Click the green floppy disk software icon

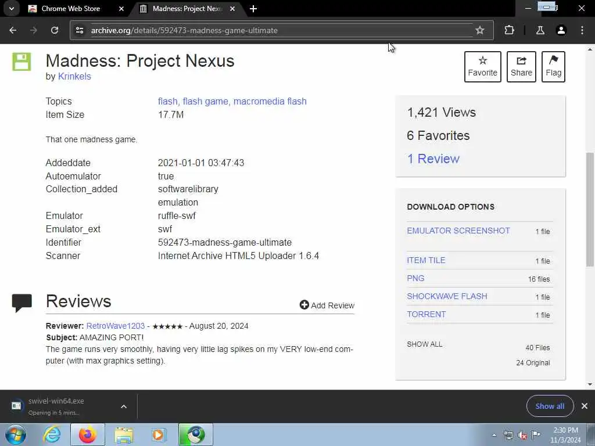click(21, 62)
